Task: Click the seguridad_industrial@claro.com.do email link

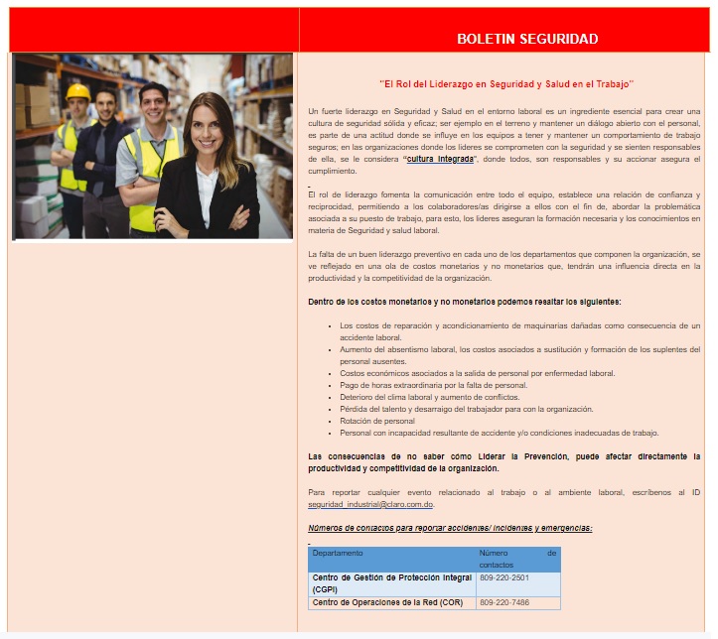Action: tap(370, 504)
